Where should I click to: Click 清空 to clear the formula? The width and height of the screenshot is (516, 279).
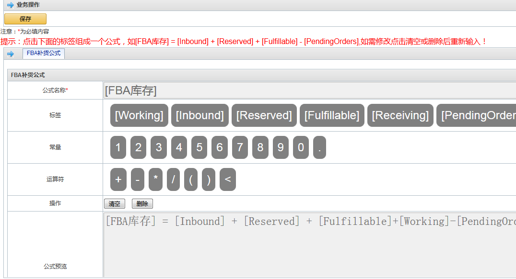click(115, 204)
